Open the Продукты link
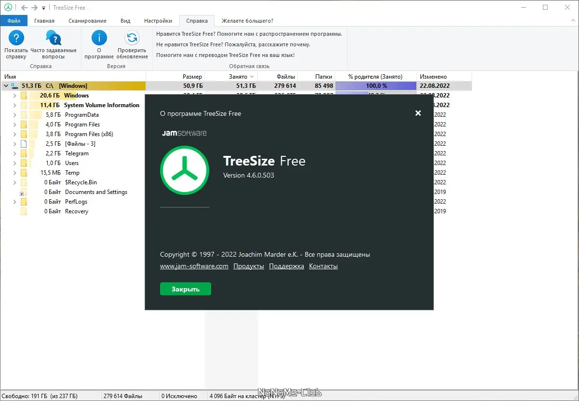Screen dimensions: 579x401 [x=249, y=266]
